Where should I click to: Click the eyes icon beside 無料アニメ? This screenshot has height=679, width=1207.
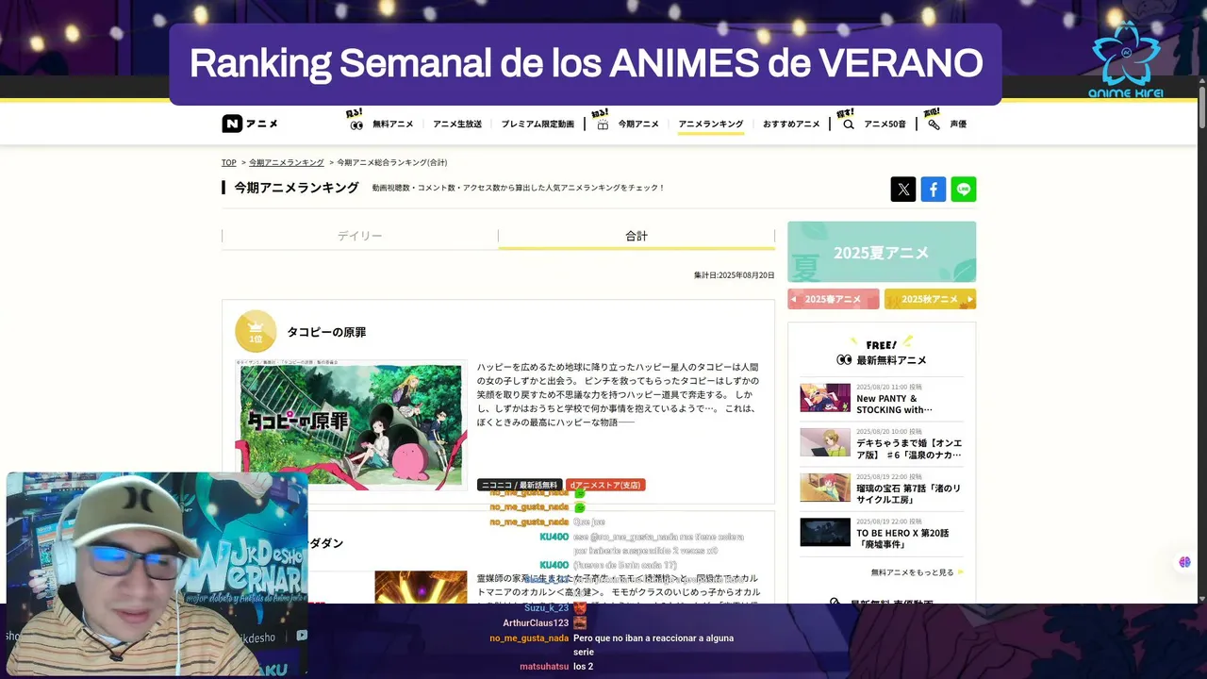click(356, 124)
